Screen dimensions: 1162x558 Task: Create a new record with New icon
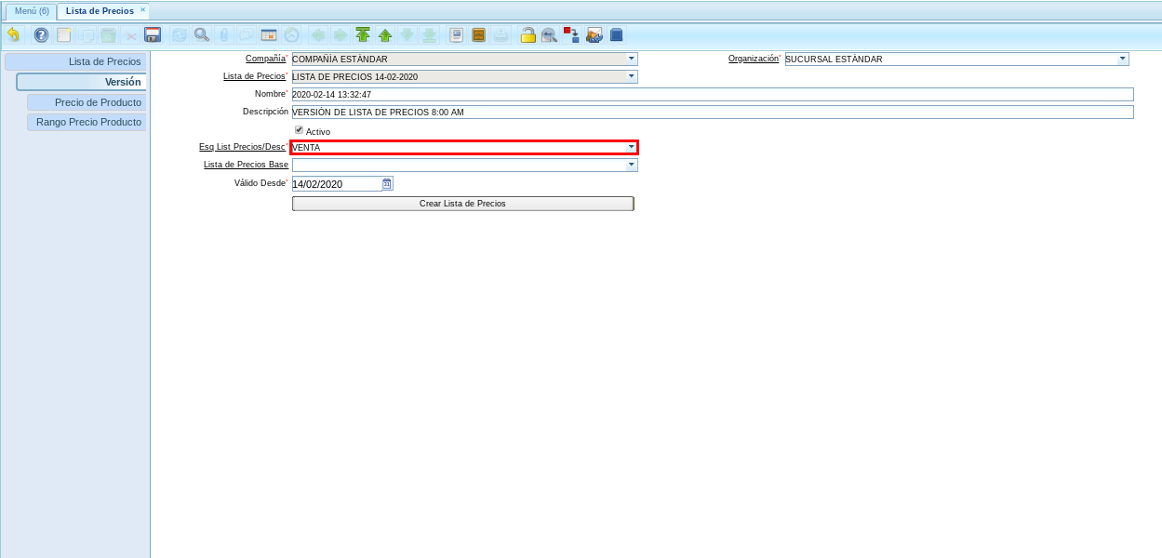click(x=64, y=35)
